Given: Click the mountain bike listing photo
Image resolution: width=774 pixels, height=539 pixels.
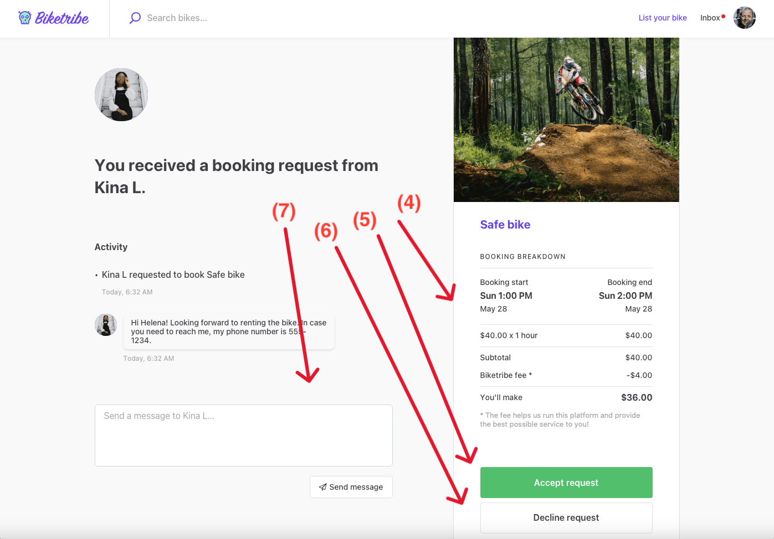Looking at the screenshot, I should (x=566, y=120).
